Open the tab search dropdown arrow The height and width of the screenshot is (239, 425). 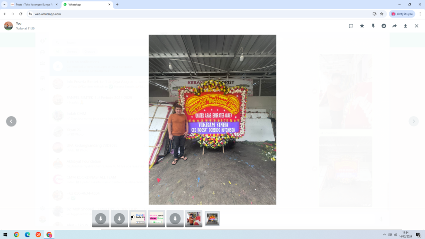coord(5,5)
